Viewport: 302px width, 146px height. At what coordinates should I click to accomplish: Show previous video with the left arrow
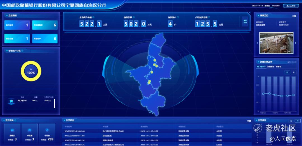click(x=257, y=43)
